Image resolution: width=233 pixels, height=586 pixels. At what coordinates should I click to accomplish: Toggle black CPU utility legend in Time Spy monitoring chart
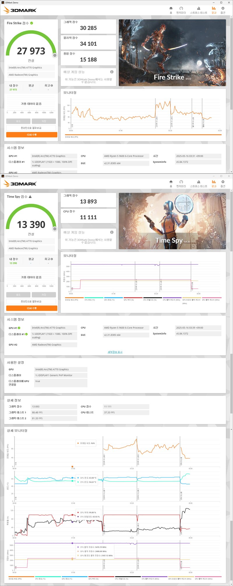tap(152, 299)
